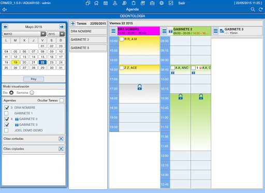The width and height of the screenshot is (265, 193).
Task: Uncheck GABINETE 3 agenda checkbox
Action: coord(6,125)
